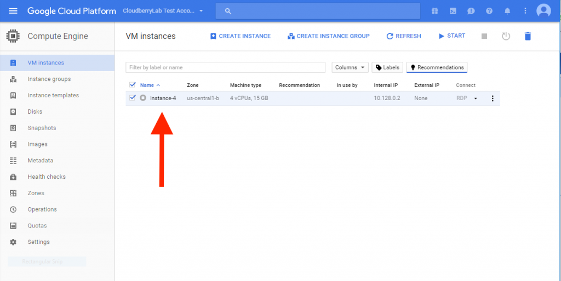561x281 pixels.
Task: Click the Compute Engine chip icon
Action: (x=13, y=36)
